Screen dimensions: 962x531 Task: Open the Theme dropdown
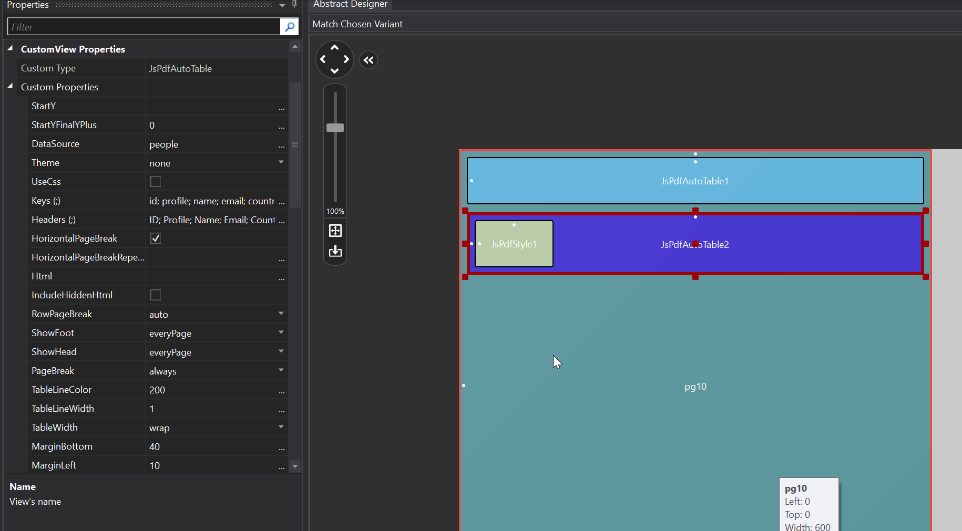[281, 163]
